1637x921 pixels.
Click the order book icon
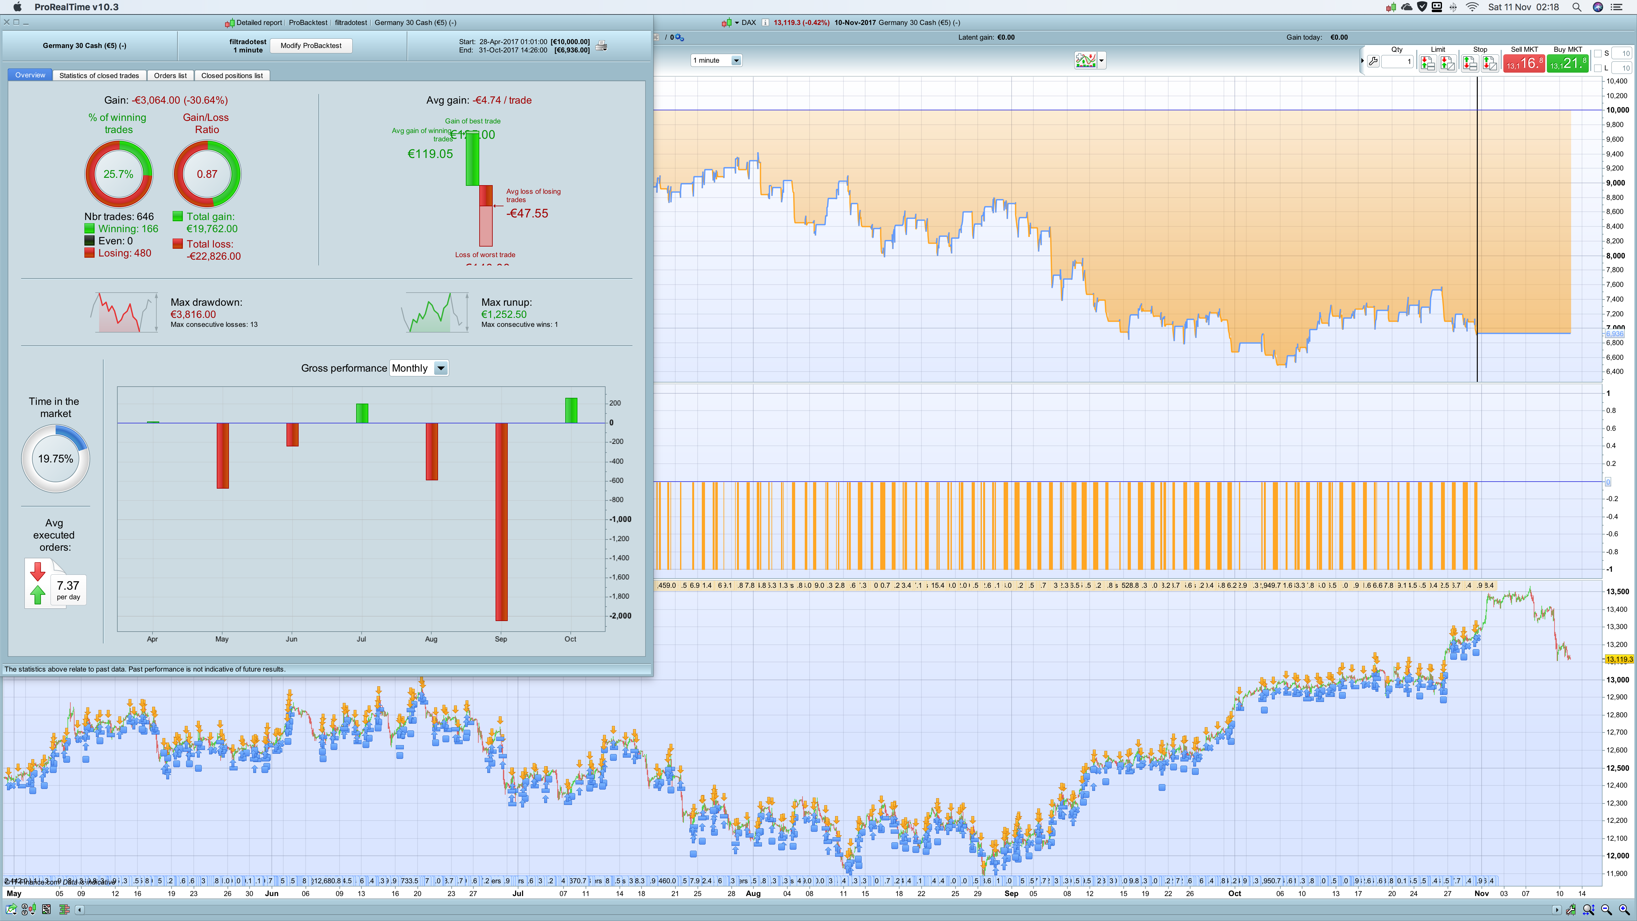(64, 909)
